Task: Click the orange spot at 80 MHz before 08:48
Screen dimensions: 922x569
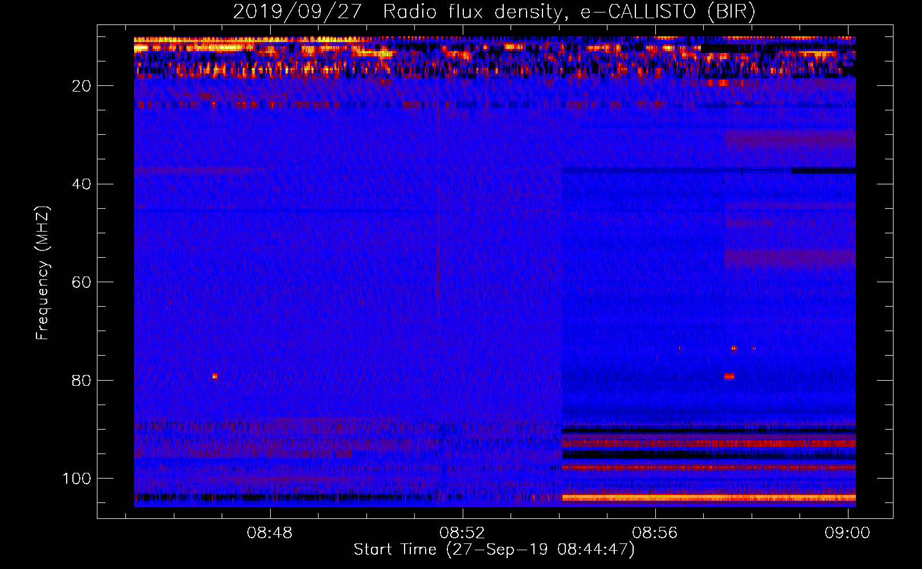Action: 215,376
